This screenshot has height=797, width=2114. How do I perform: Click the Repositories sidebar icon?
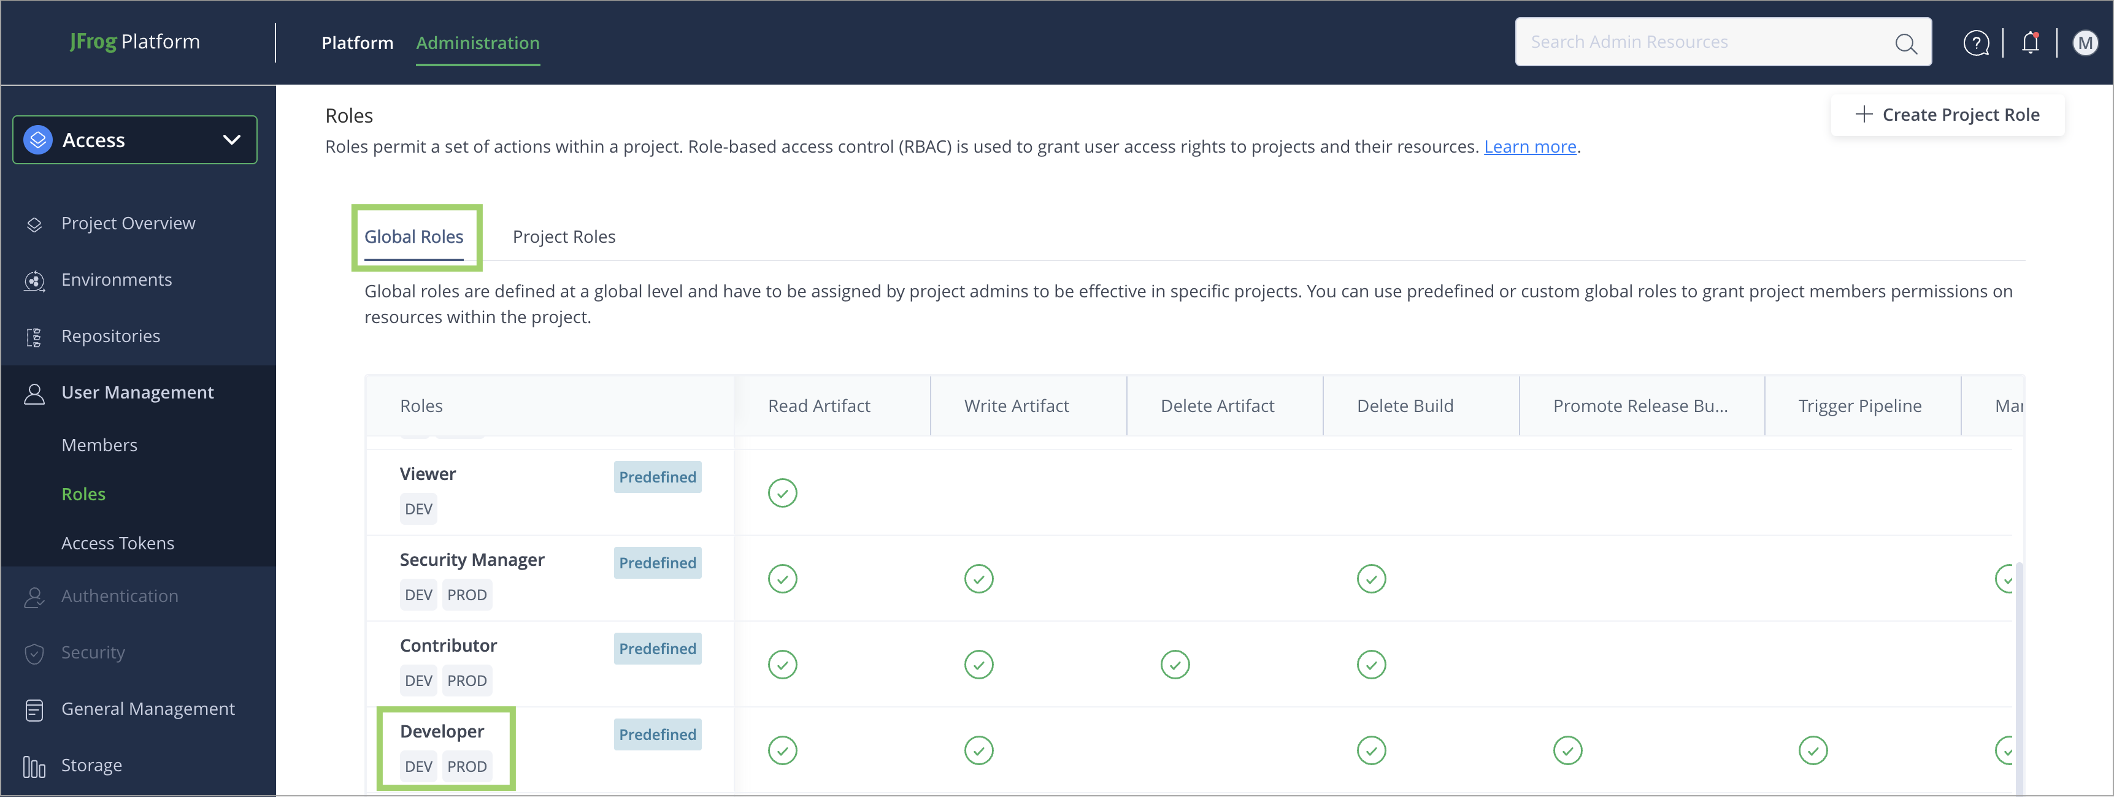point(34,337)
